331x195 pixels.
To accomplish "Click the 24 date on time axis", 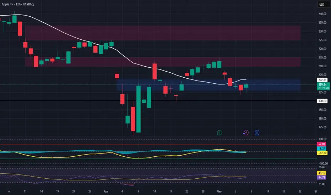I will click(x=74, y=191).
